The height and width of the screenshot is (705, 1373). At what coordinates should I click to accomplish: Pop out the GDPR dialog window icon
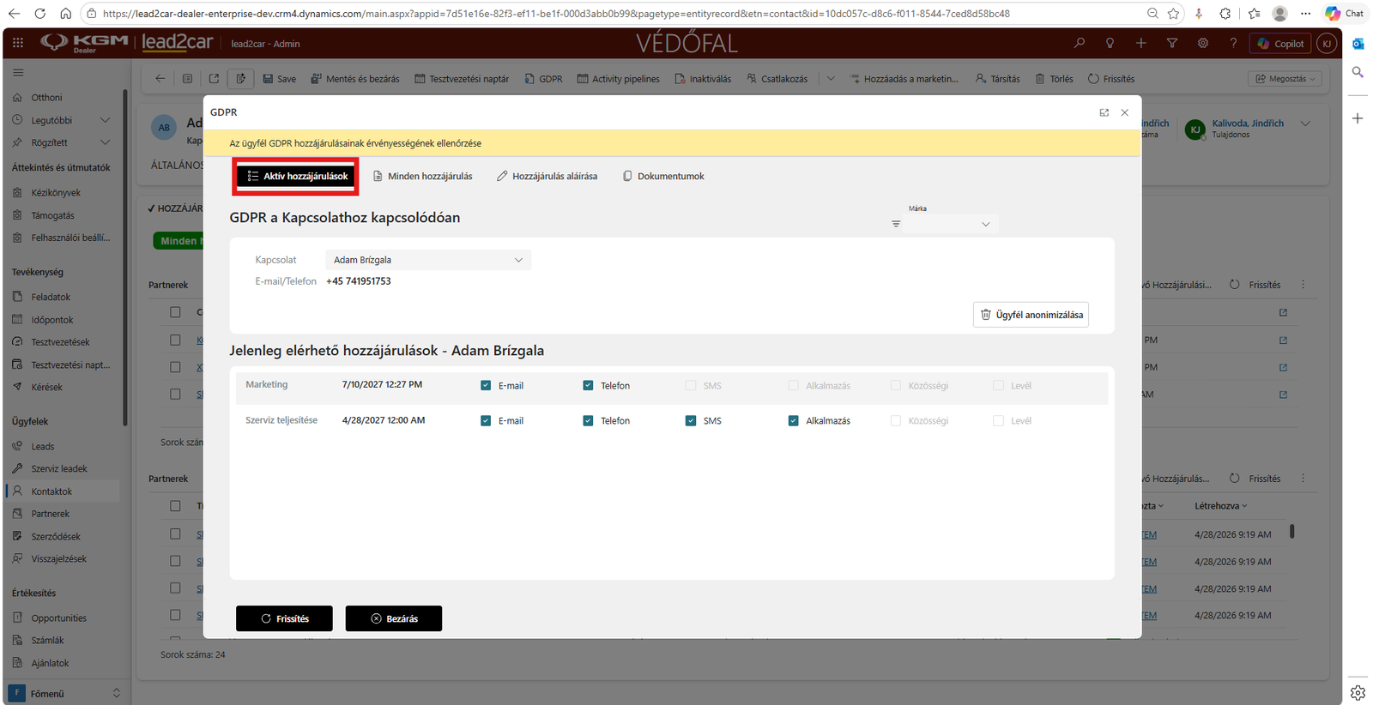(1104, 112)
